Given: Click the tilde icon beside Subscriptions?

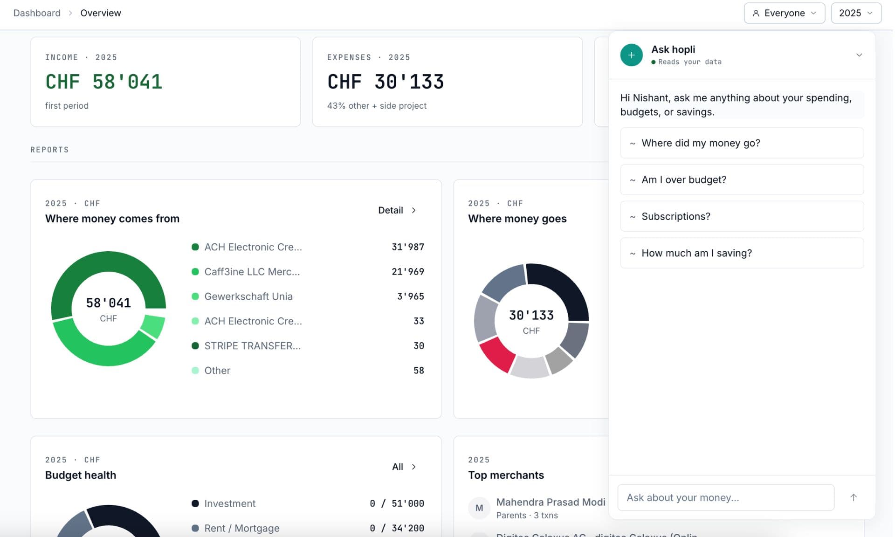Looking at the screenshot, I should (633, 217).
